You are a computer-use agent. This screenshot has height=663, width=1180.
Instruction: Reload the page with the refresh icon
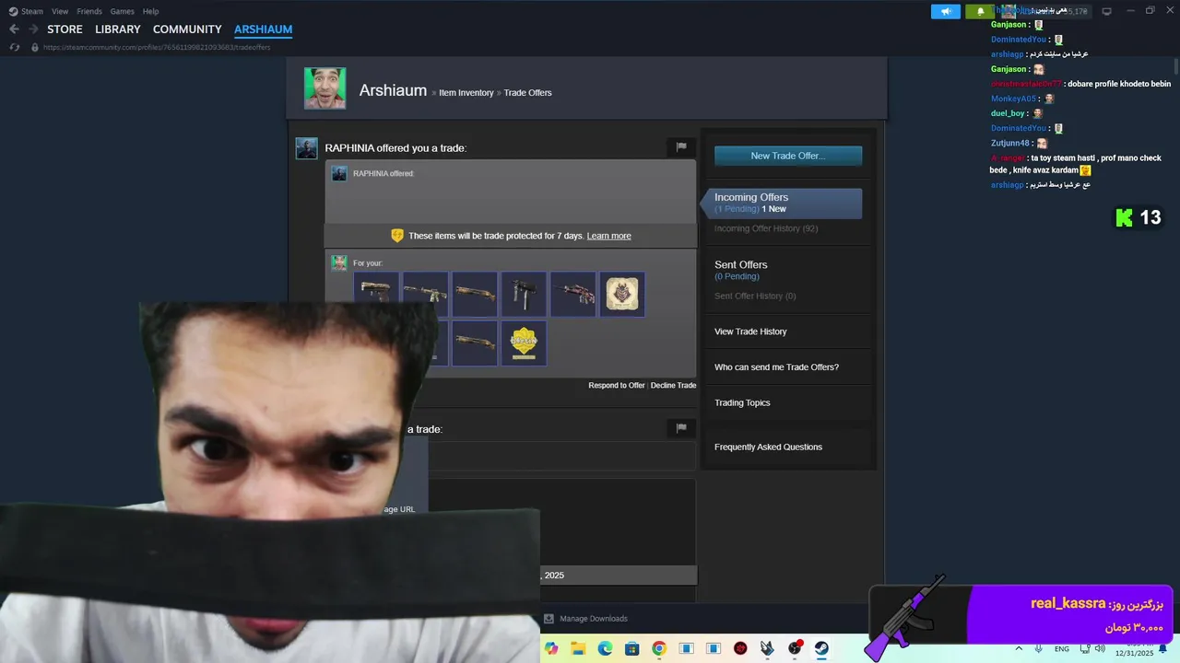click(x=14, y=47)
